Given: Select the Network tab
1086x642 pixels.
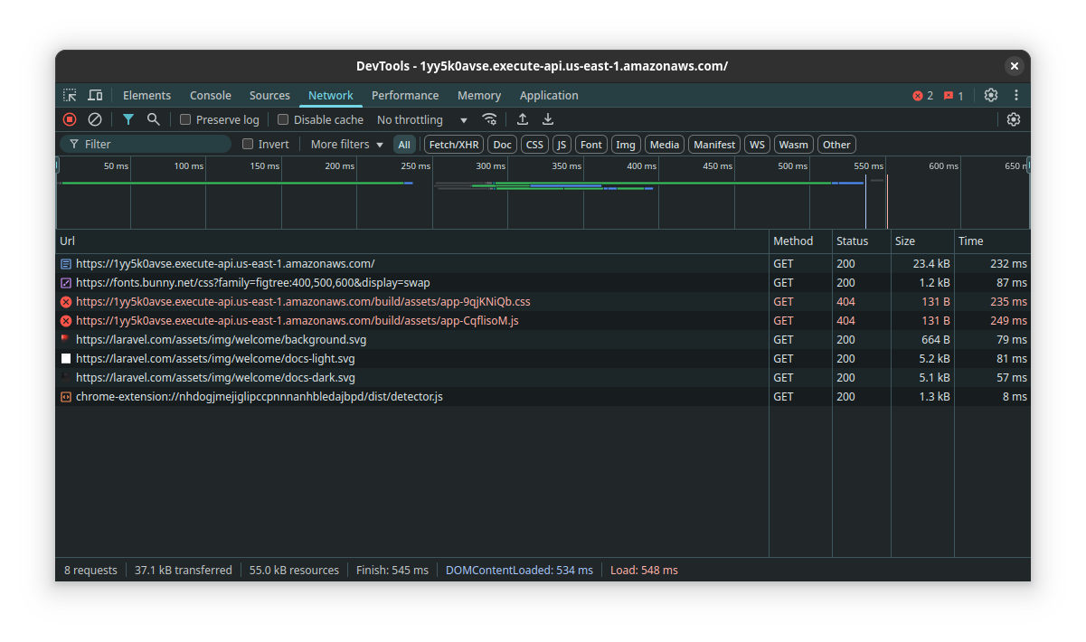Looking at the screenshot, I should coord(331,95).
